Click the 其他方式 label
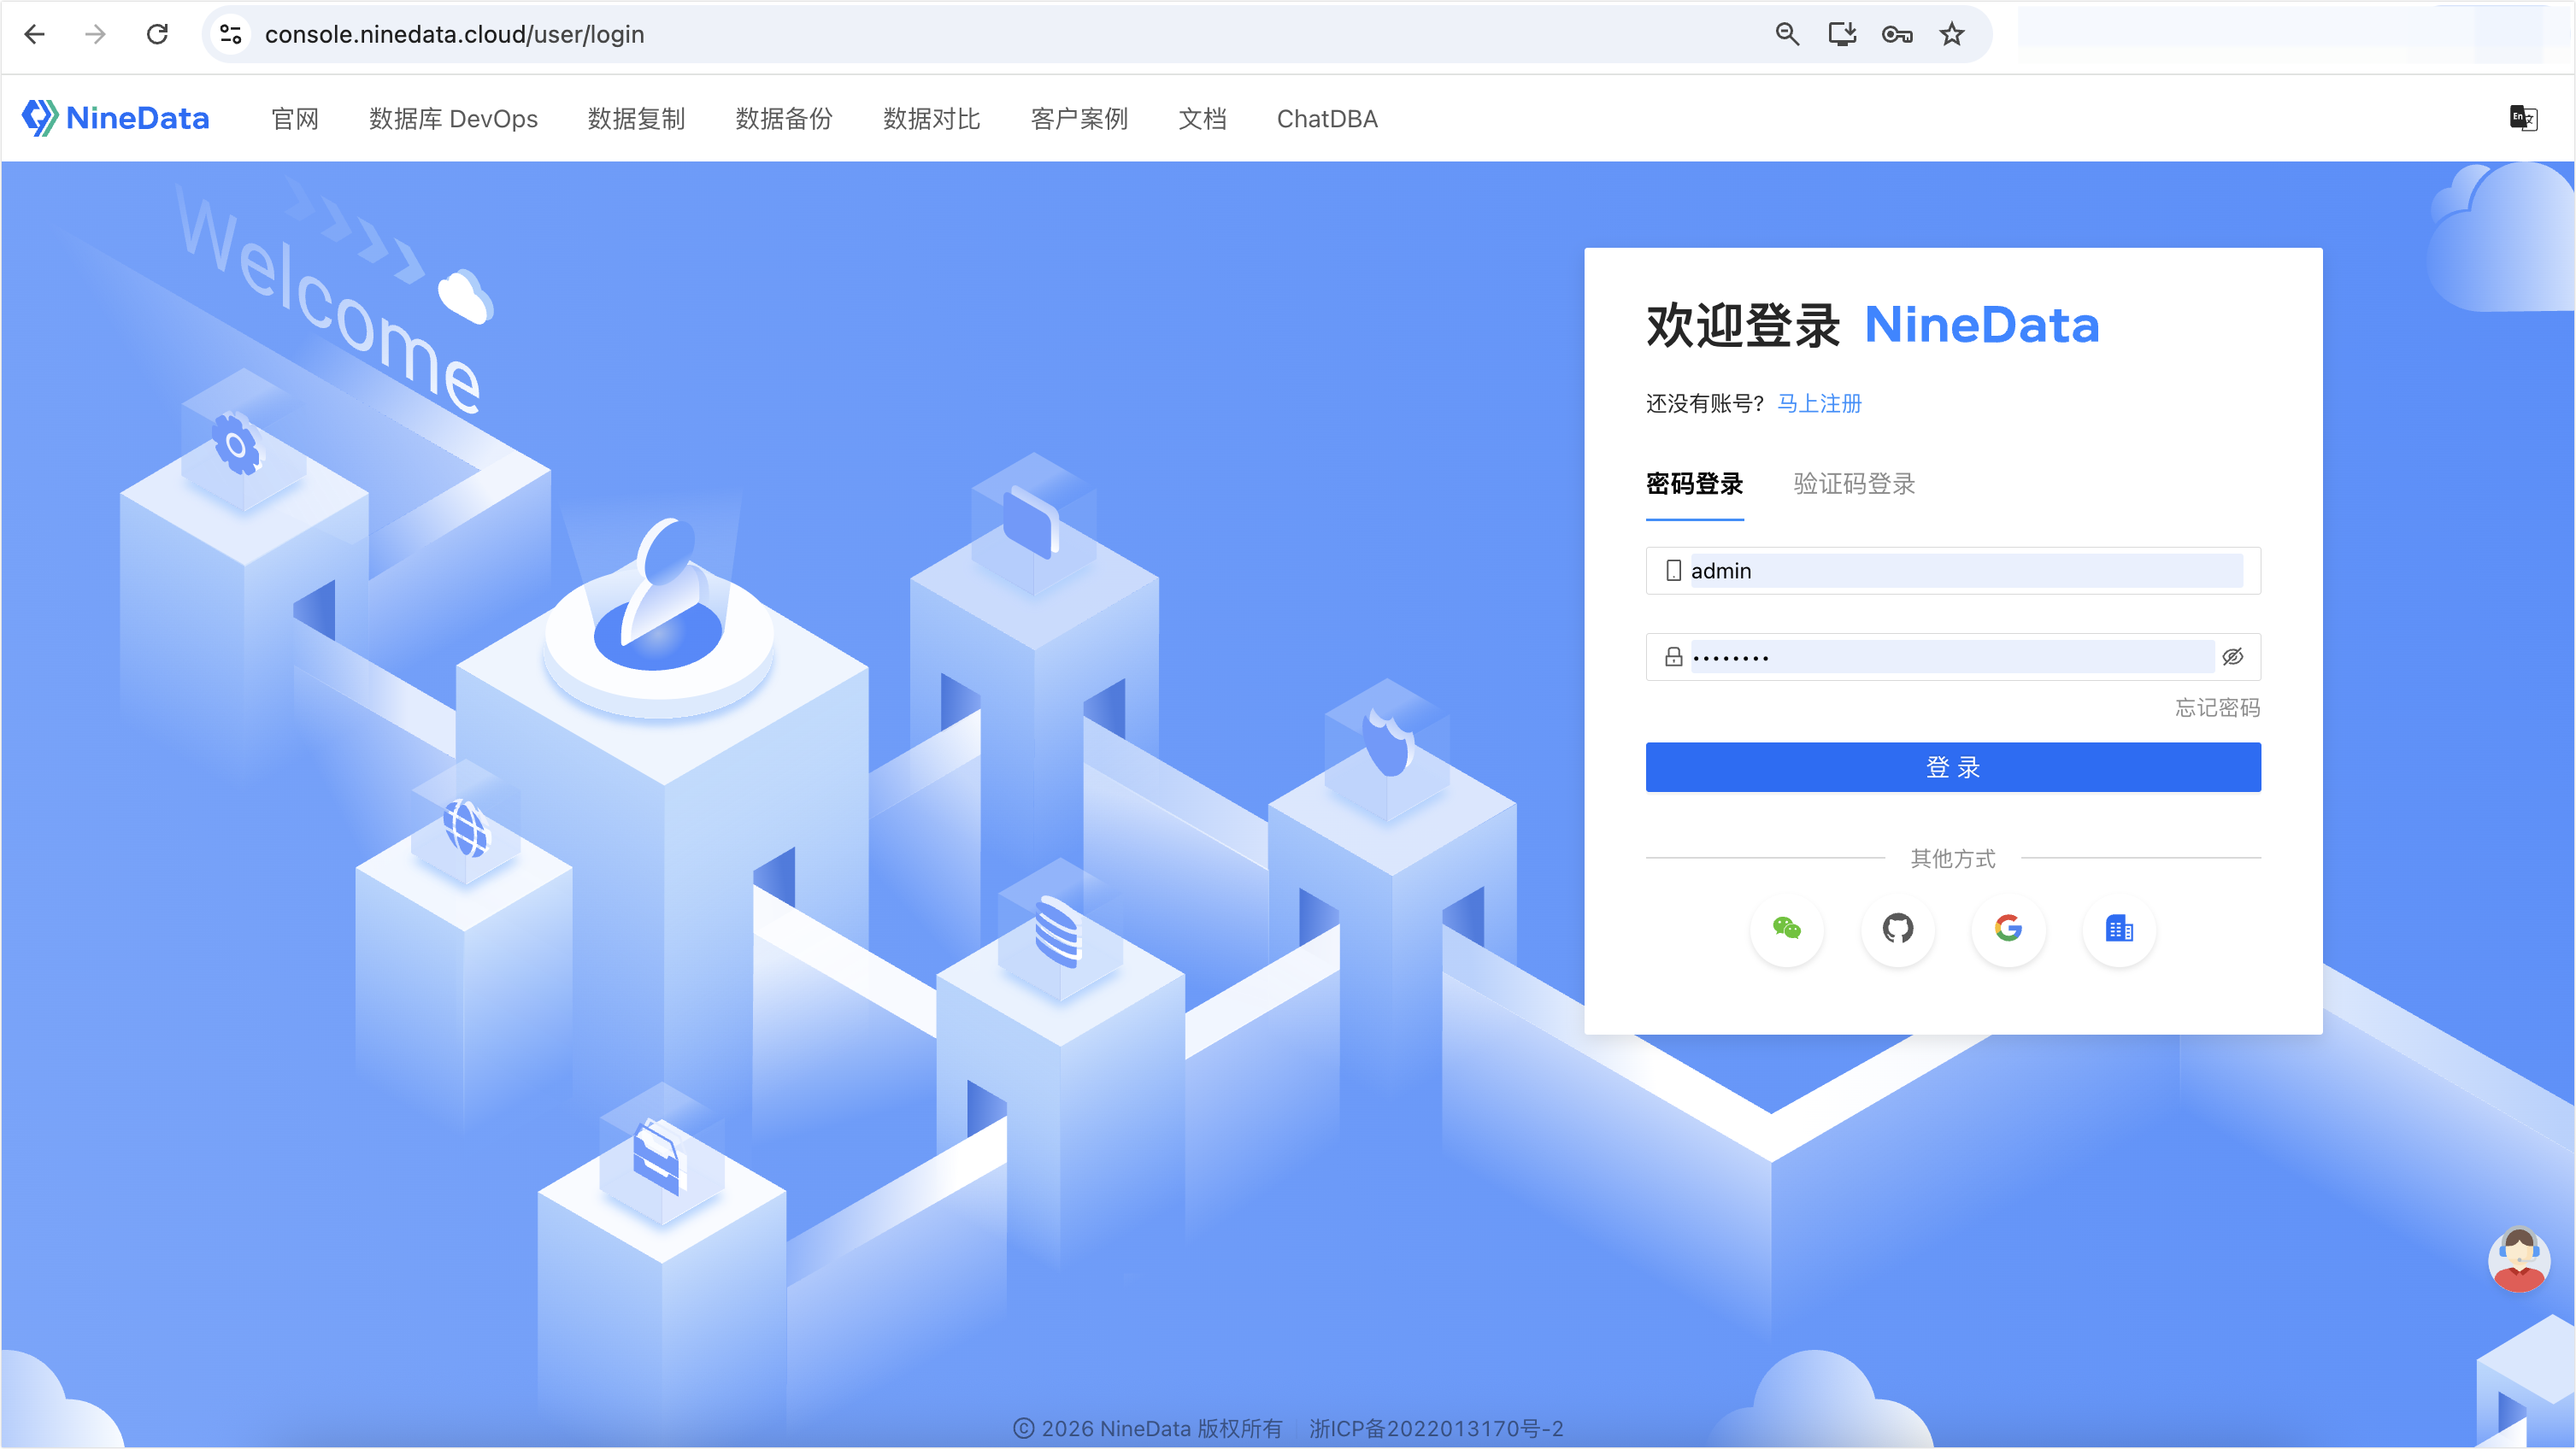The image size is (2576, 1449). pos(1953,859)
